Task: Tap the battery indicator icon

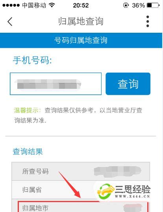Action: coord(153,6)
